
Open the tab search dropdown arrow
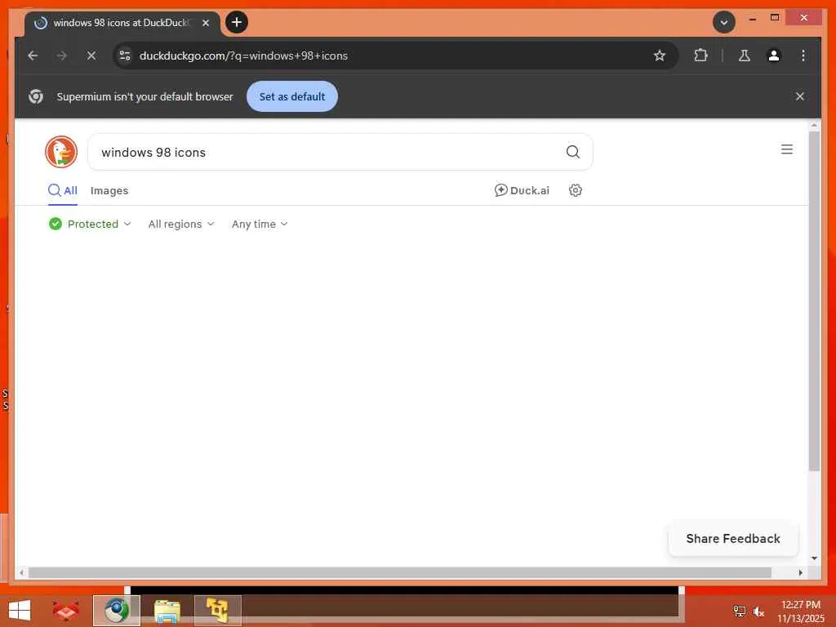[x=723, y=22]
